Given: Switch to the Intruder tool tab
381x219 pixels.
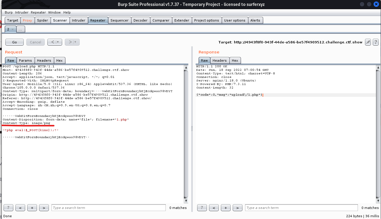Looking at the screenshot, I should point(78,20).
